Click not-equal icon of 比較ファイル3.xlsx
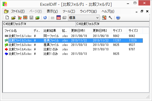Viewport: 152px width, 101px height. [x=6, y=45]
